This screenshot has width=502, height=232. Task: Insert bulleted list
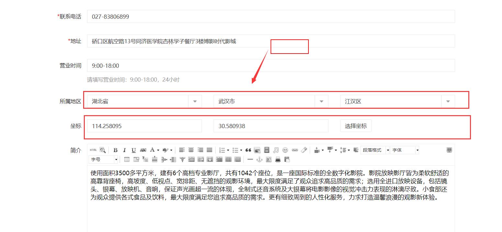click(235, 150)
